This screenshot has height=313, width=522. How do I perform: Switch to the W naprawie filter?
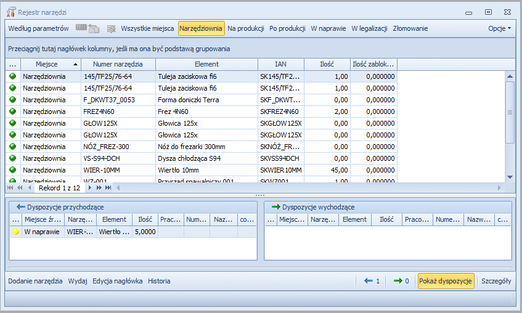pos(328,28)
